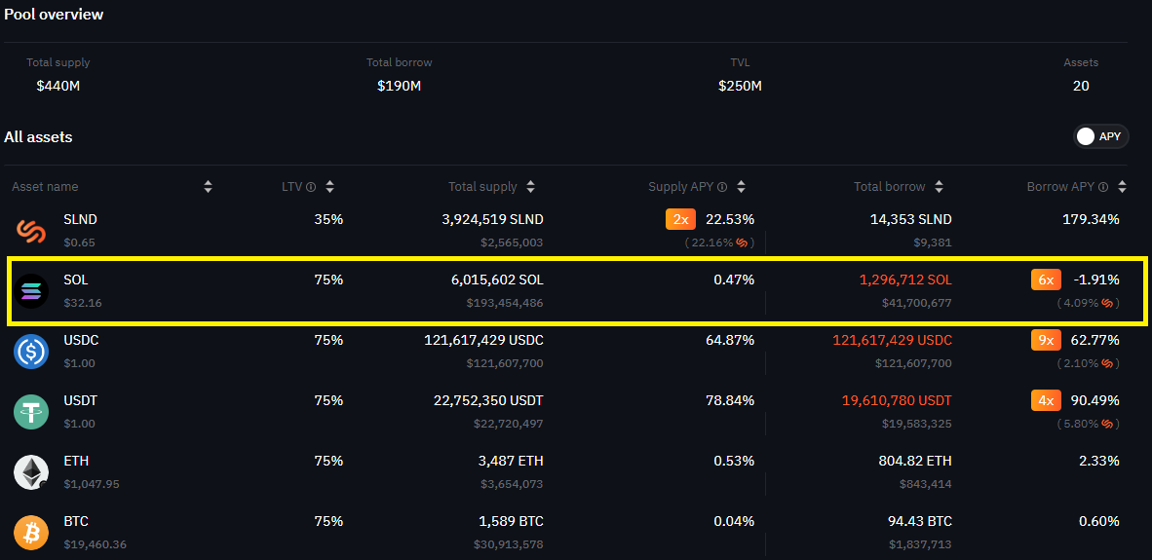
Task: Click the 6x badge in SOL row
Action: click(x=1046, y=280)
